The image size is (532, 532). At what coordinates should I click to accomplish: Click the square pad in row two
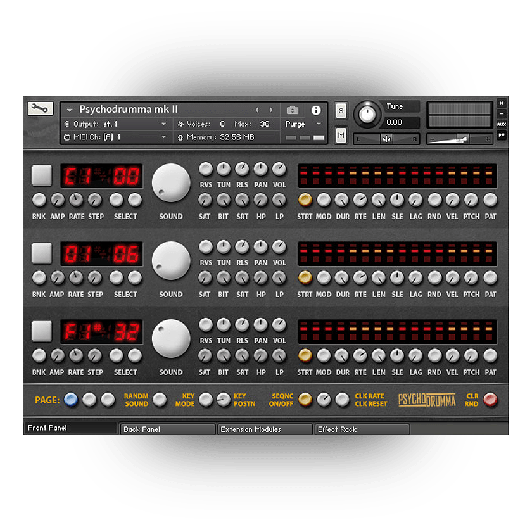click(41, 253)
